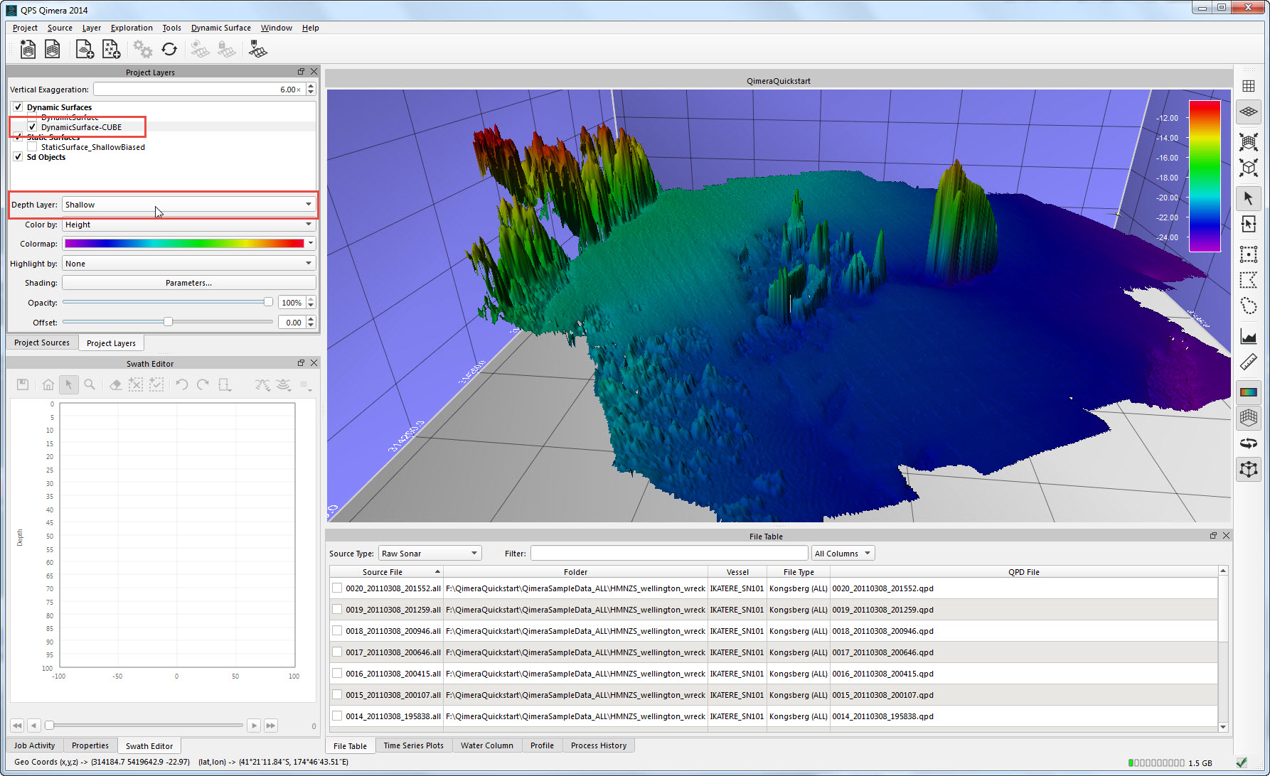1270x776 pixels.
Task: Click the add raw sonar files icon
Action: pyautogui.click(x=85, y=49)
